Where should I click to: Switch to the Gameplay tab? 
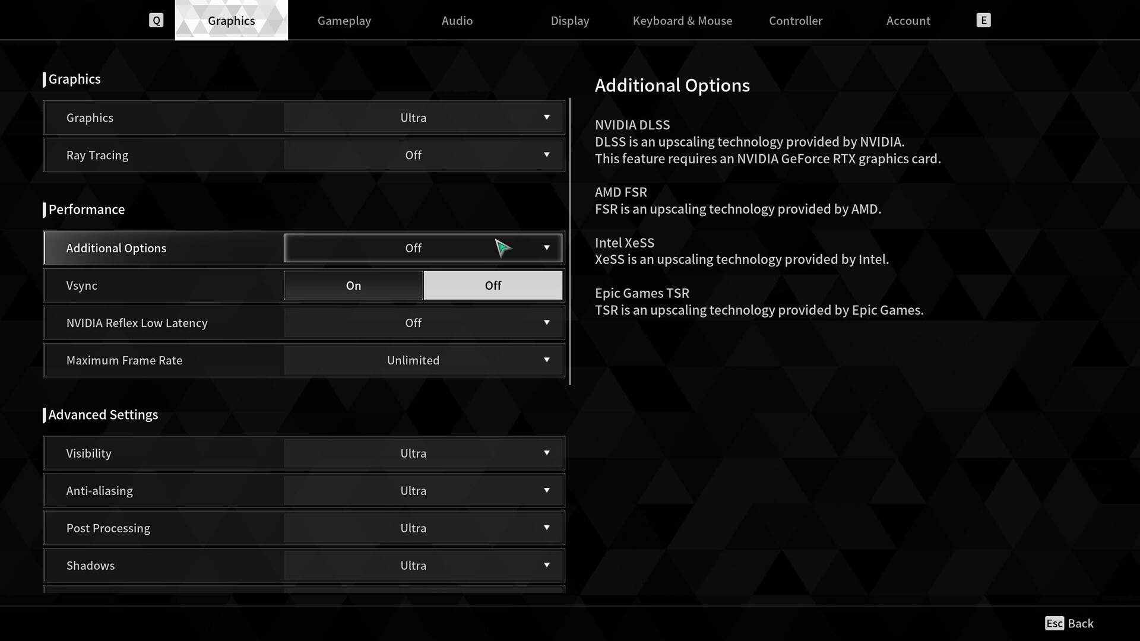click(x=344, y=21)
